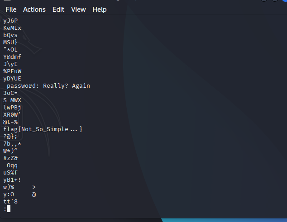This screenshot has height=222, width=287.
Task: Click the terminal line '%PEuW'
Action: 12,71
